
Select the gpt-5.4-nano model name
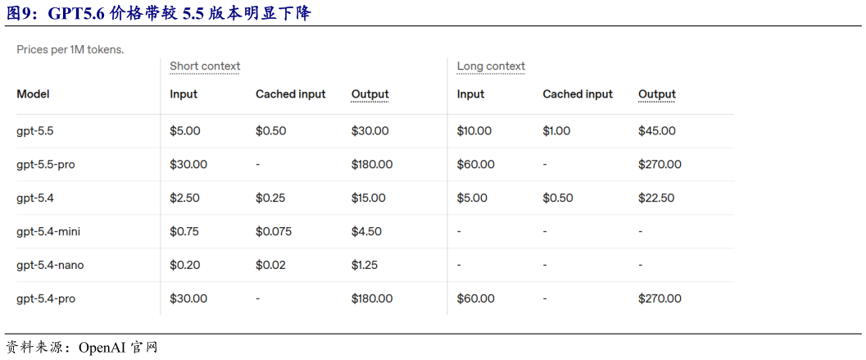click(x=50, y=265)
